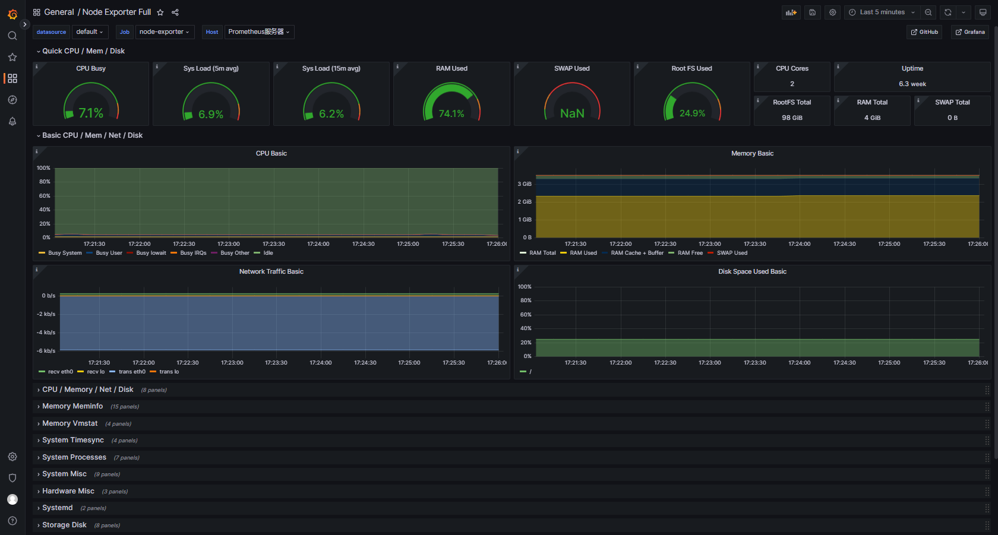Open Explore compass icon
998x535 pixels.
pyautogui.click(x=12, y=100)
